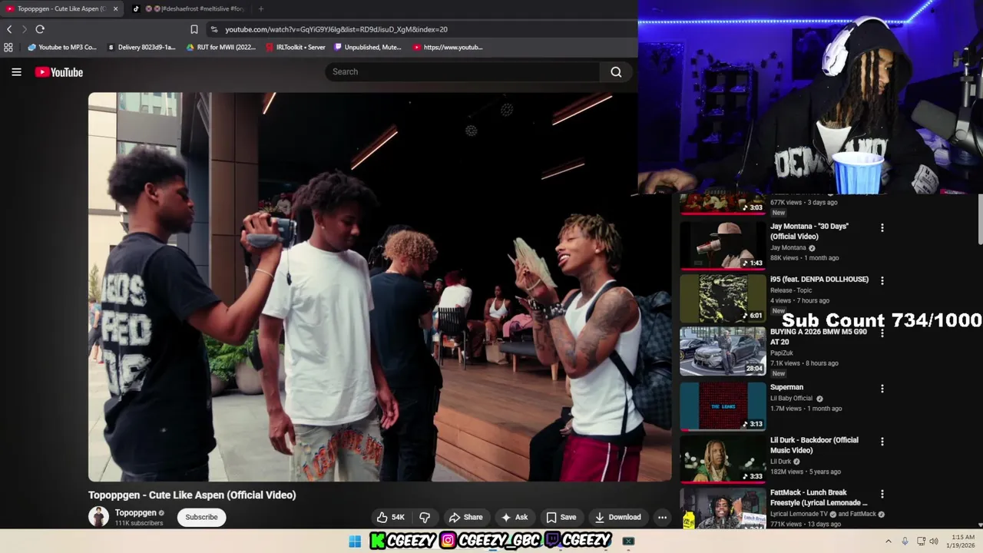The width and height of the screenshot is (983, 553).
Task: Open the Youtube to MP3 bookmark
Action: click(x=61, y=47)
